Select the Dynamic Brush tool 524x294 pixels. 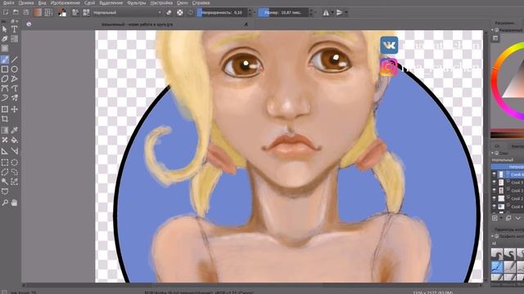pyautogui.click(x=5, y=98)
